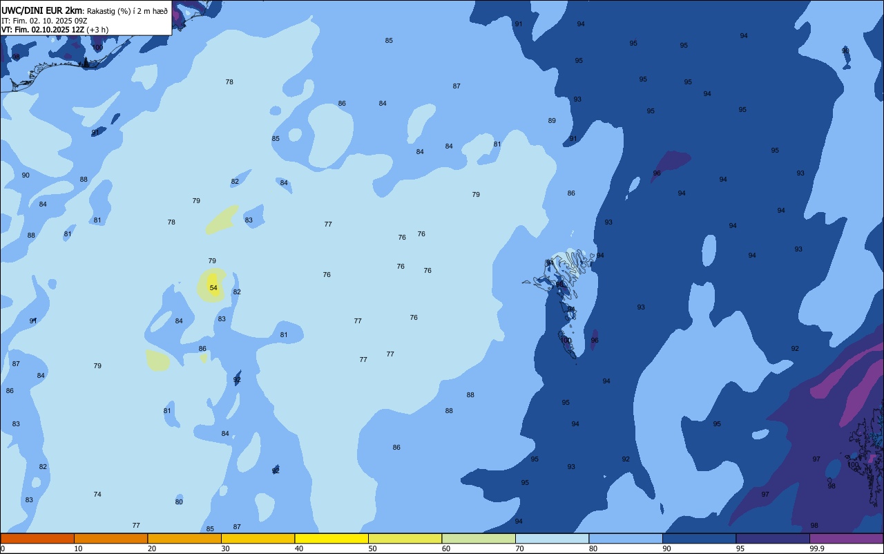Screen dimensions: 884x554
Task: Select the '95' tick label under legend
Action: pos(741,548)
